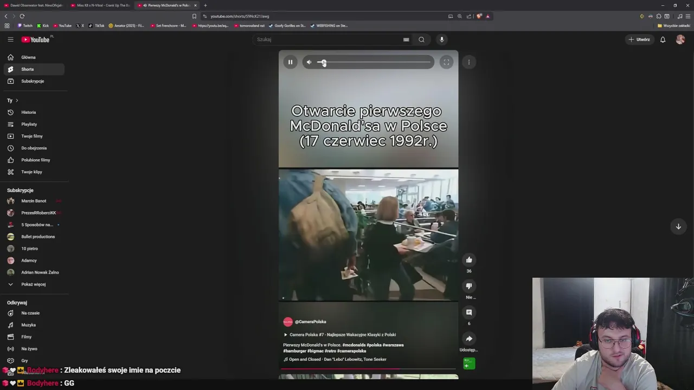Open Playlisty in the sidebar

pos(34,124)
